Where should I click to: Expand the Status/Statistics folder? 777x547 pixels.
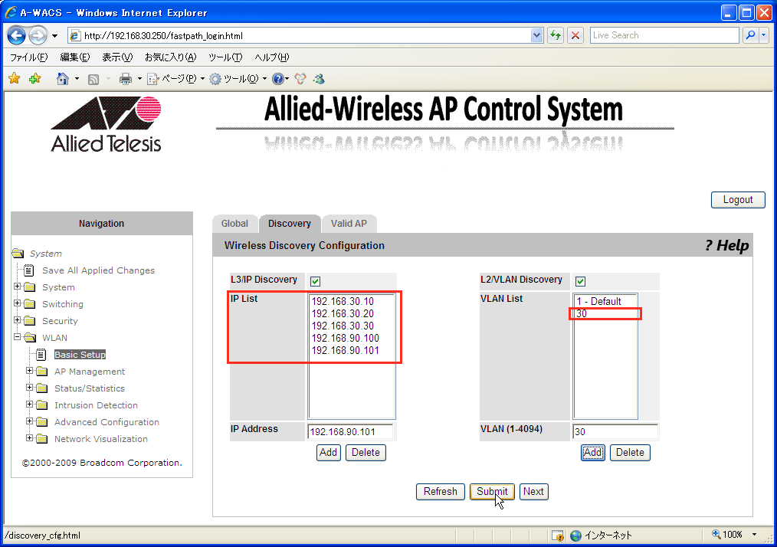pyautogui.click(x=29, y=388)
